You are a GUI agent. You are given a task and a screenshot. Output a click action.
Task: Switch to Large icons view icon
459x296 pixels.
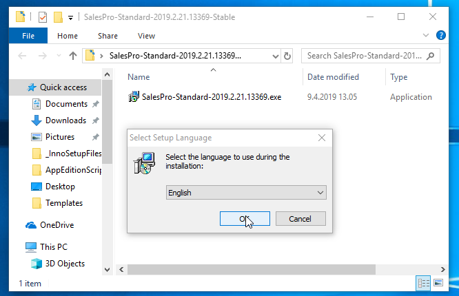coord(438,283)
